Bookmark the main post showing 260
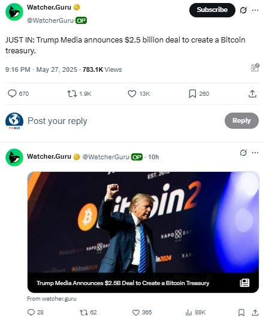The width and height of the screenshot is (263, 318). pyautogui.click(x=192, y=93)
